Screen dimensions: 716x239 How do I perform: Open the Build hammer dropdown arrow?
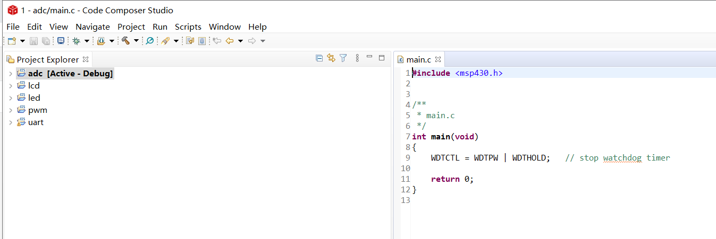click(136, 41)
